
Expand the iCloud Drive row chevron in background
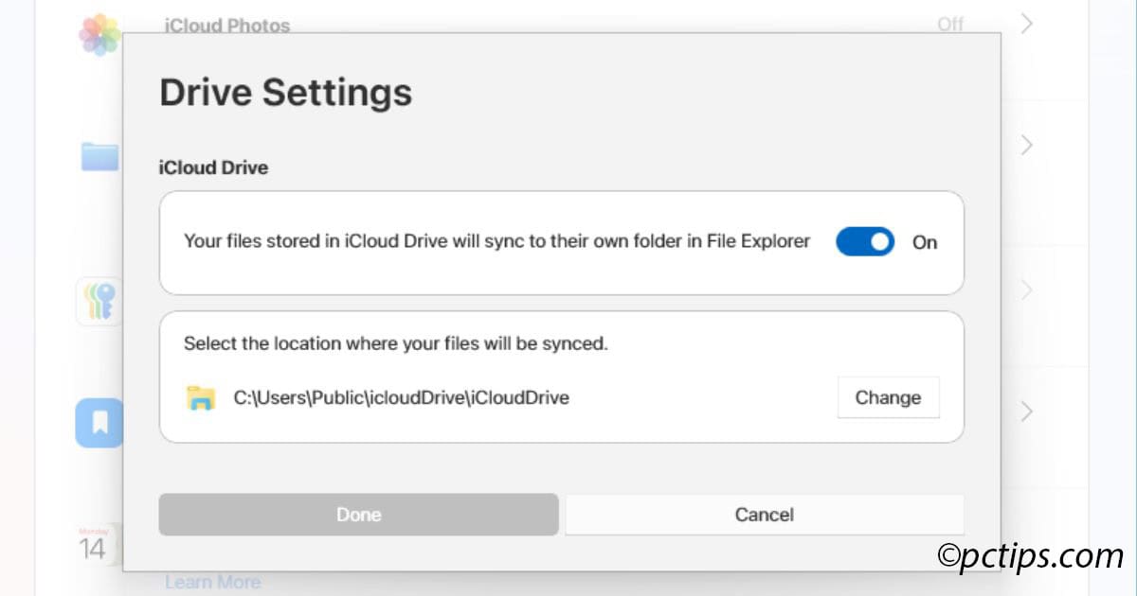[x=1026, y=145]
